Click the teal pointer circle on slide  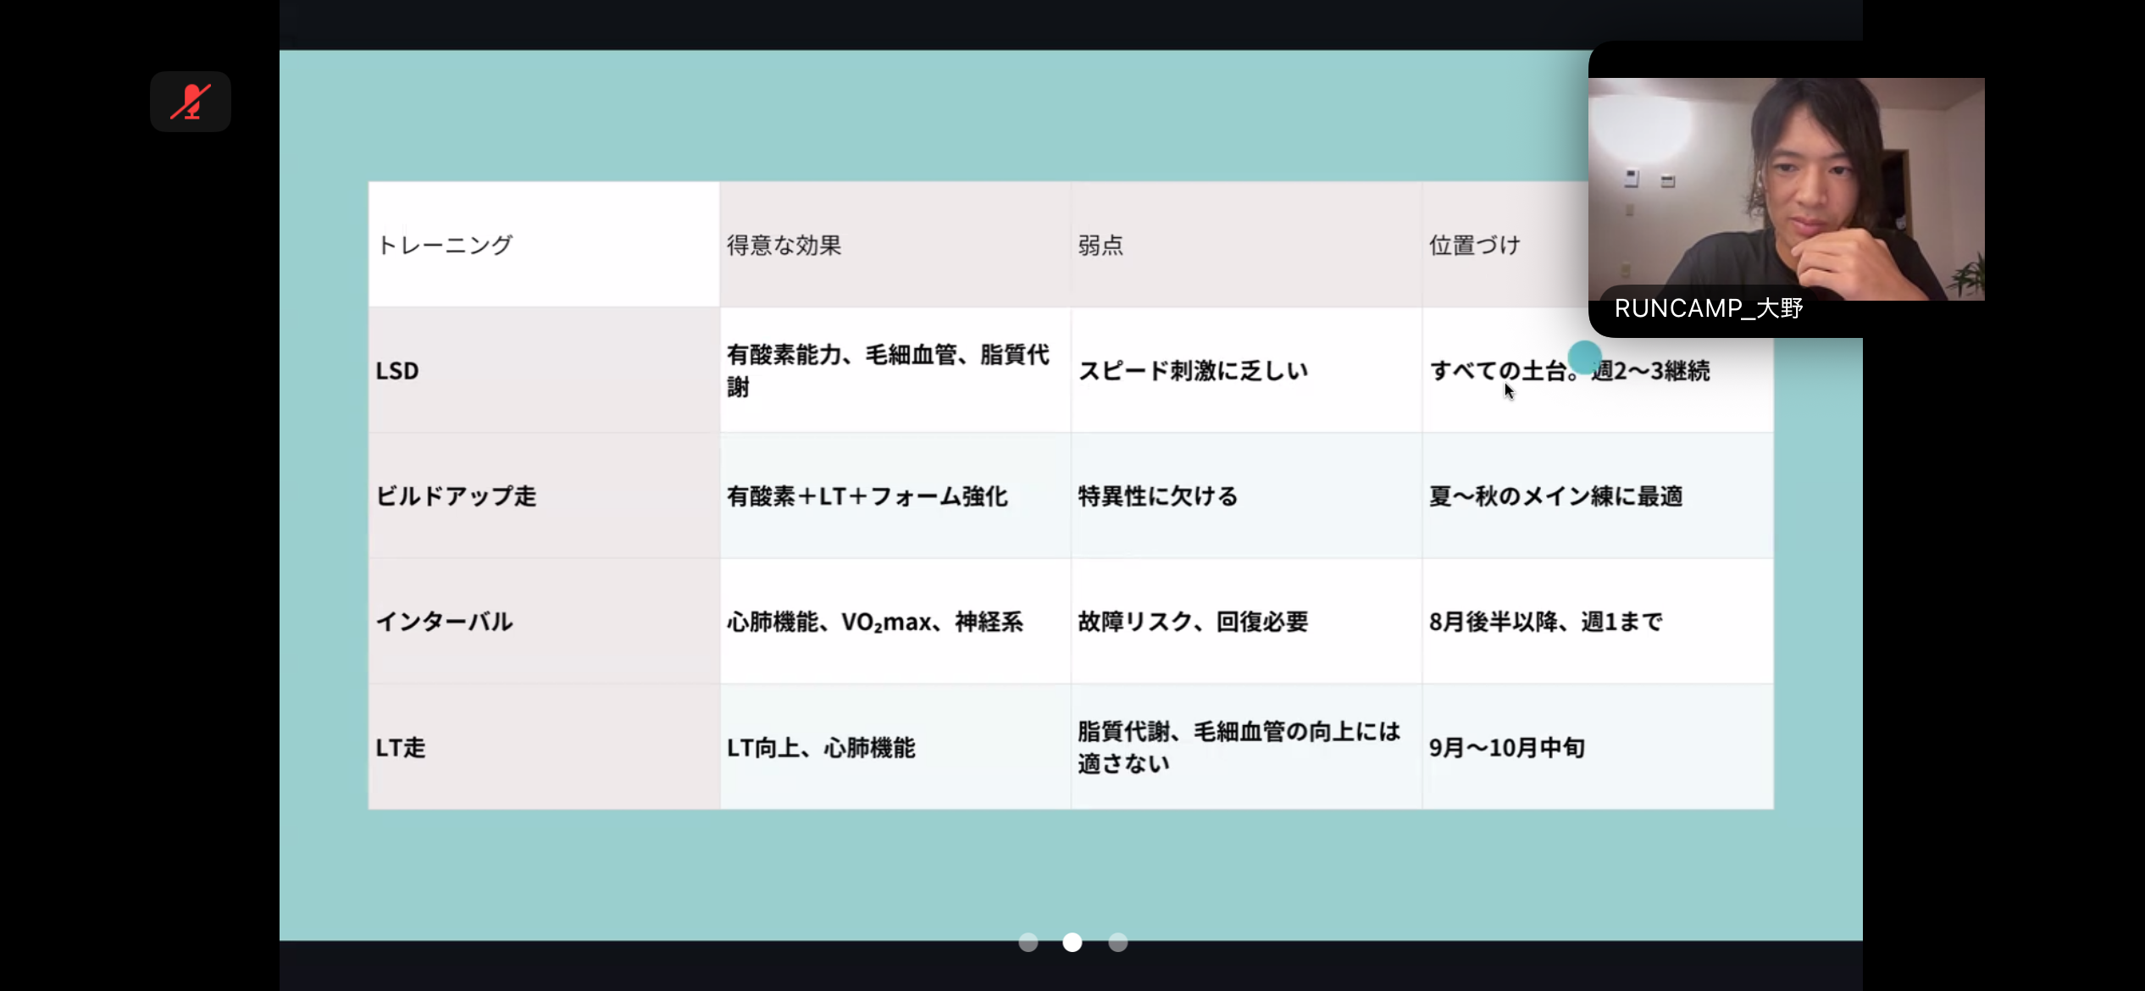(1584, 357)
